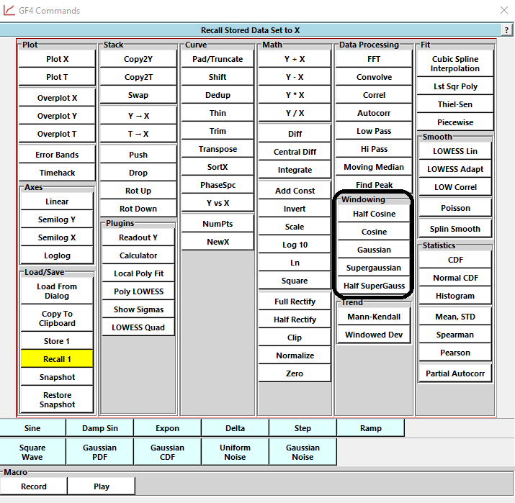Select LOWESS Adapt smoothing button
Image resolution: width=515 pixels, height=503 pixels.
455,169
